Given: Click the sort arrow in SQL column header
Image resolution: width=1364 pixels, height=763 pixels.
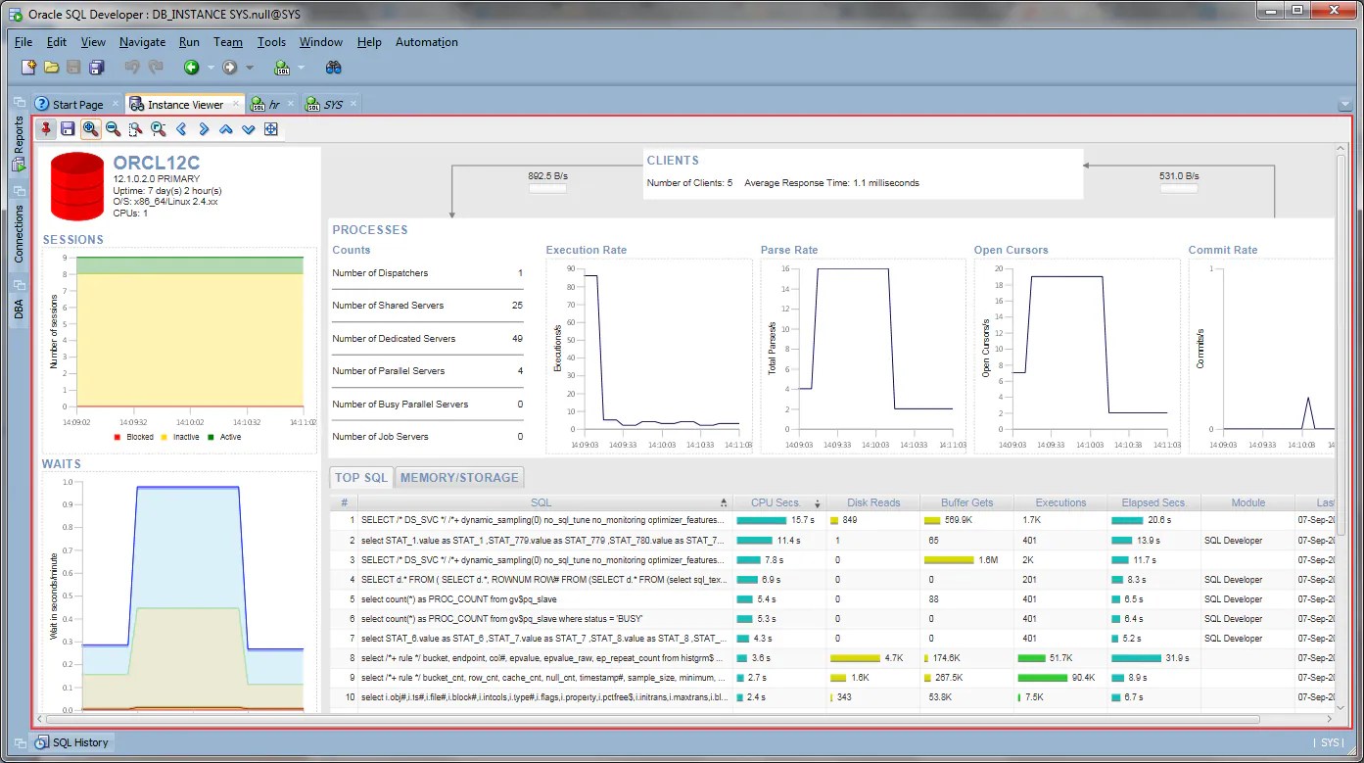Looking at the screenshot, I should [724, 502].
